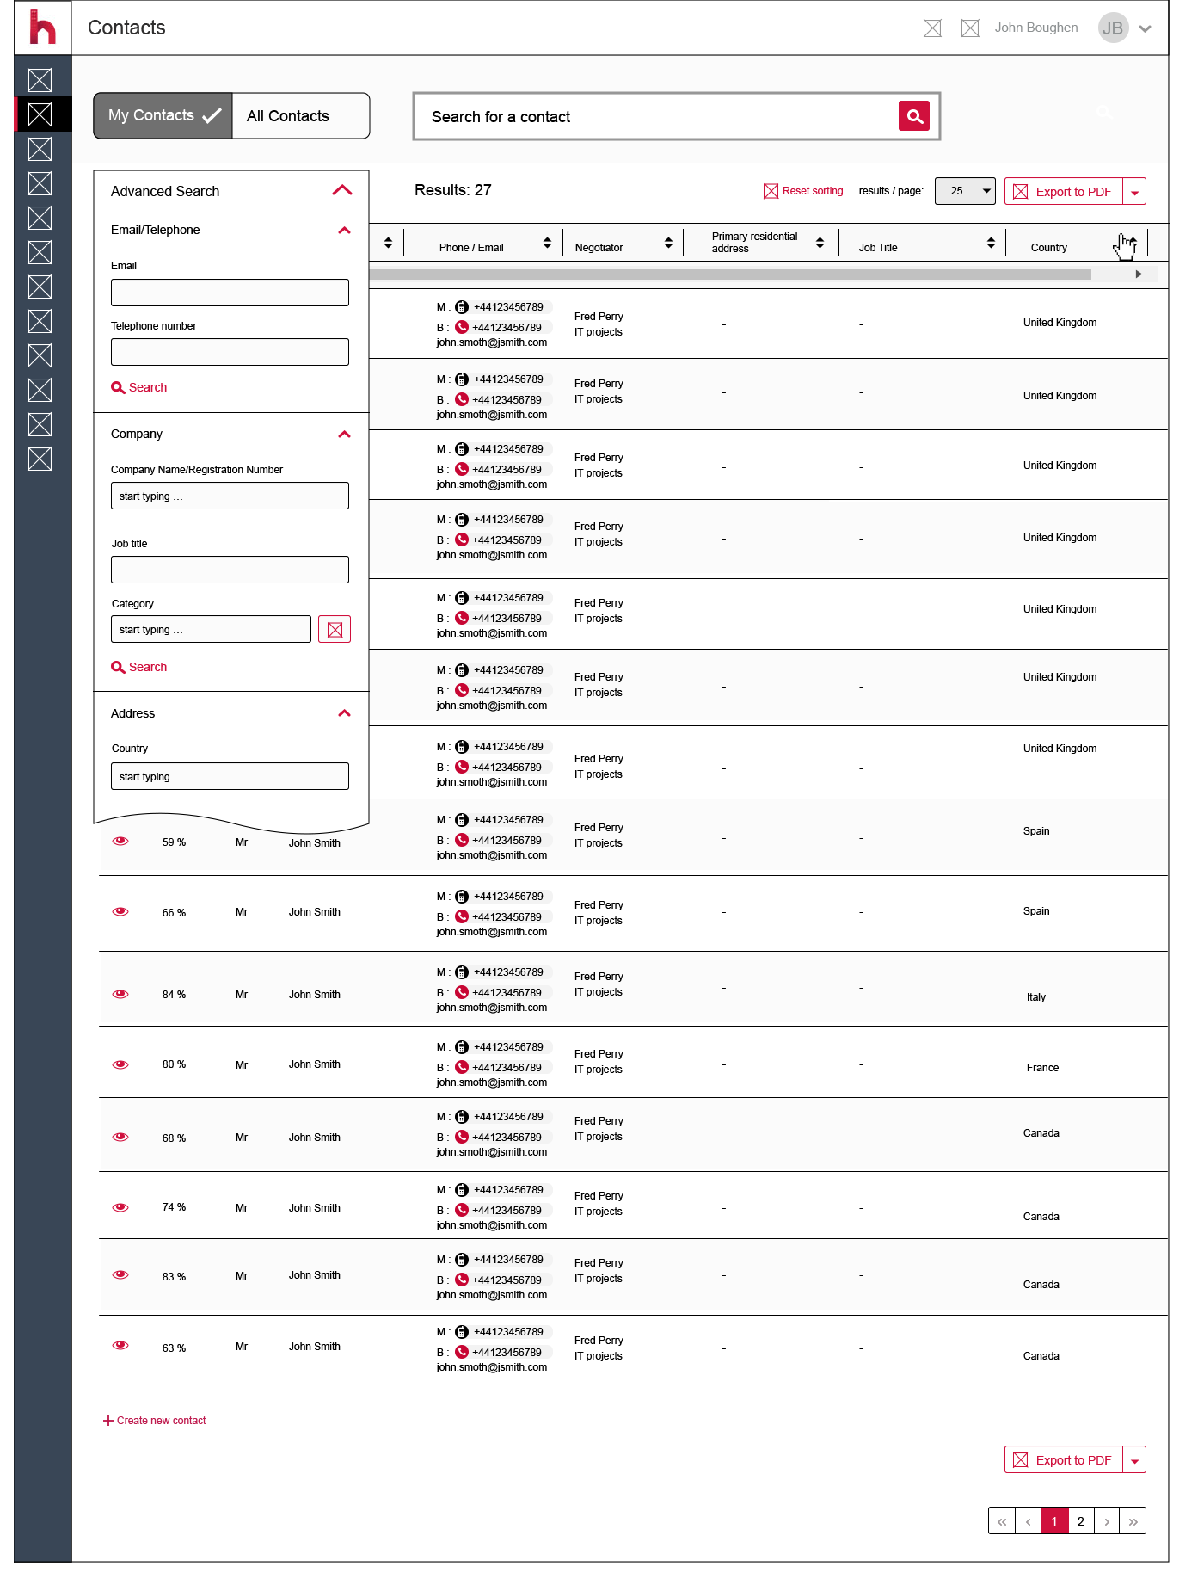The image size is (1204, 1585).
Task: Toggle eye icon on 66 % row
Action: pyautogui.click(x=120, y=911)
